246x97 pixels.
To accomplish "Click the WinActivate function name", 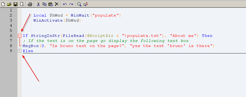I will (48, 20).
